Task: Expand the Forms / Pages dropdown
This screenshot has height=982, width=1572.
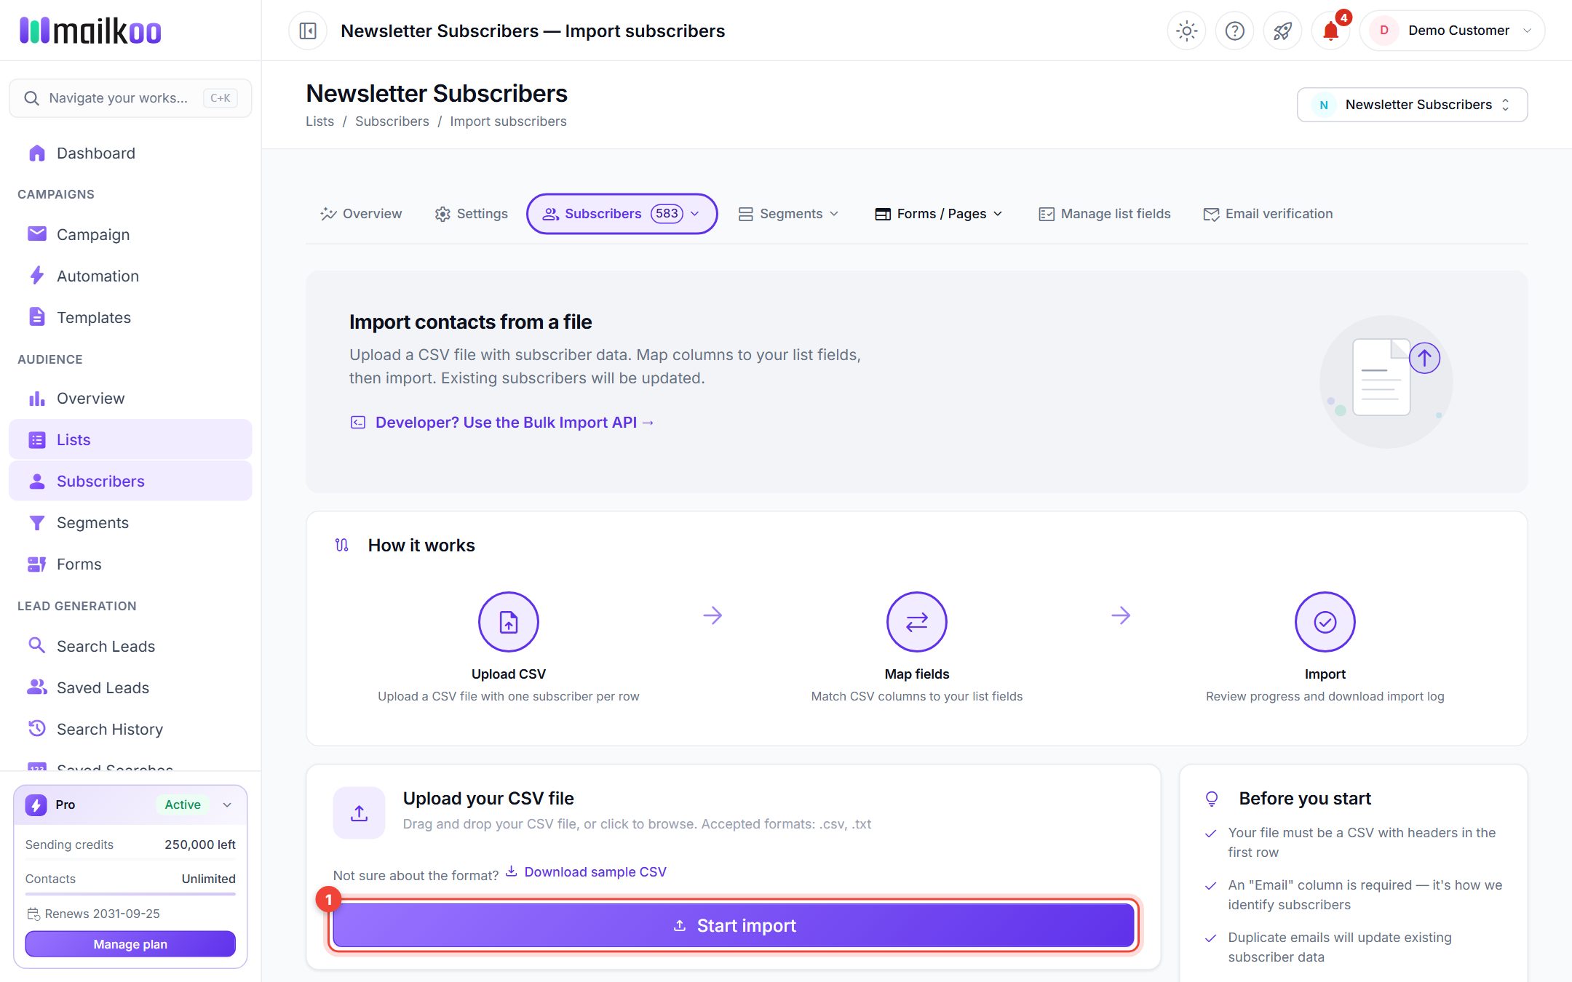Action: click(x=939, y=214)
